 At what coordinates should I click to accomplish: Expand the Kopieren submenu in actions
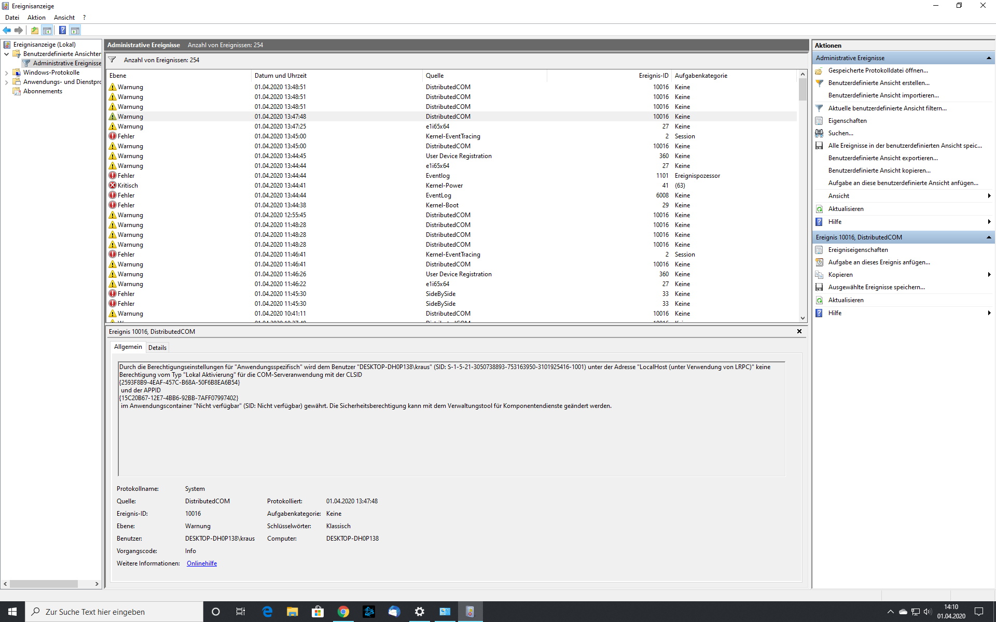tap(989, 275)
